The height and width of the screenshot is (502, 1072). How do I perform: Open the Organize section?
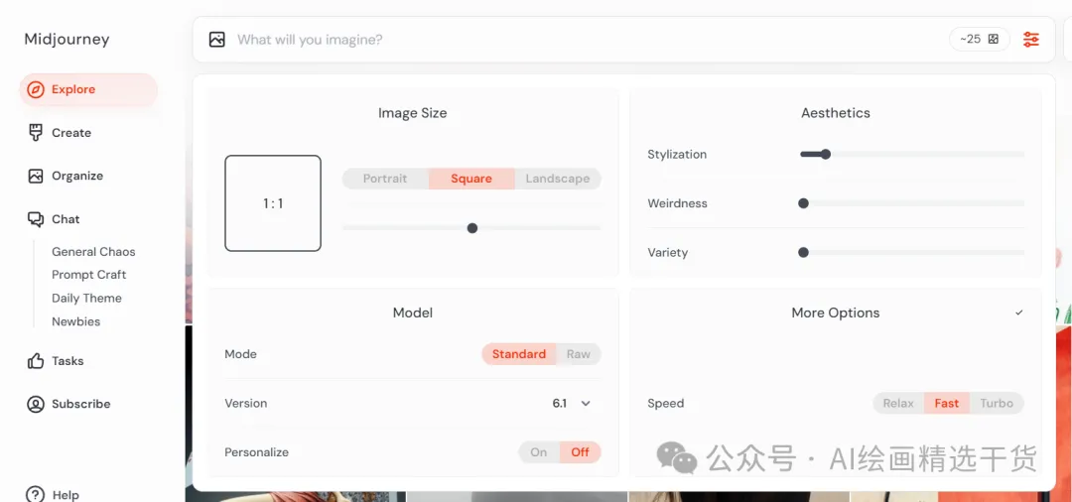point(77,177)
